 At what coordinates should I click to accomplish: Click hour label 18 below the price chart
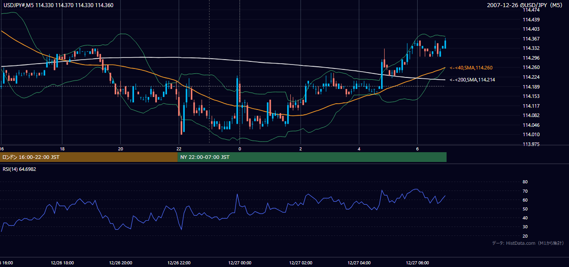[x=62, y=149]
